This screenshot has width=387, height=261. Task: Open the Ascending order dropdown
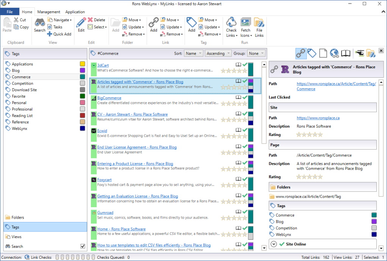click(218, 53)
